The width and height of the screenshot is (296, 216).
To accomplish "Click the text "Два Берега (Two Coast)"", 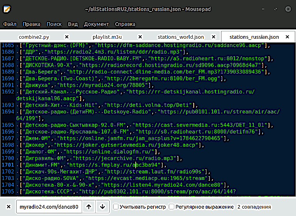I will (x=60, y=79).
